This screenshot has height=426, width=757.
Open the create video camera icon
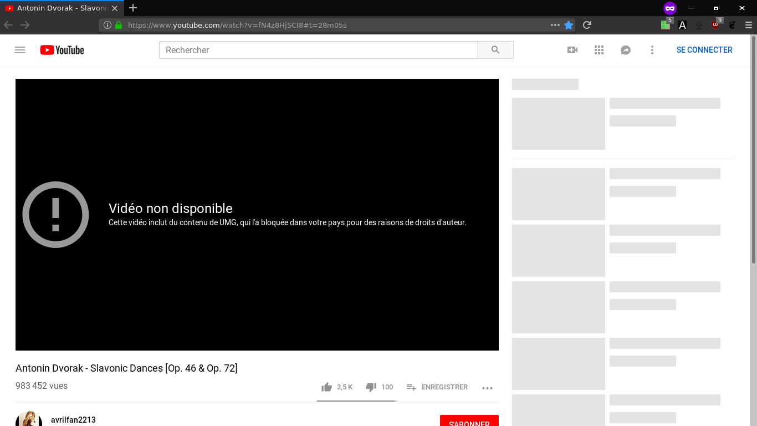572,50
